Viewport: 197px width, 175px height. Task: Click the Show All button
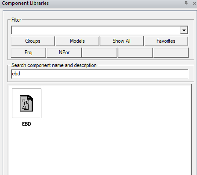[x=122, y=41]
